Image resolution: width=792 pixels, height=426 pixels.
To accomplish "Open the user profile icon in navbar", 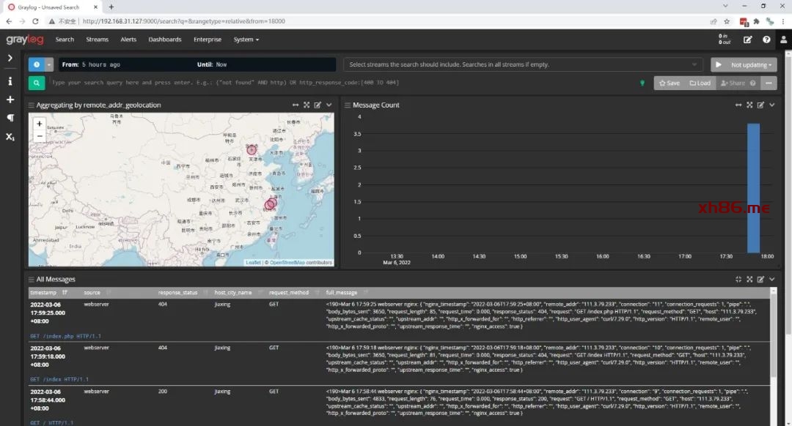I will 783,40.
